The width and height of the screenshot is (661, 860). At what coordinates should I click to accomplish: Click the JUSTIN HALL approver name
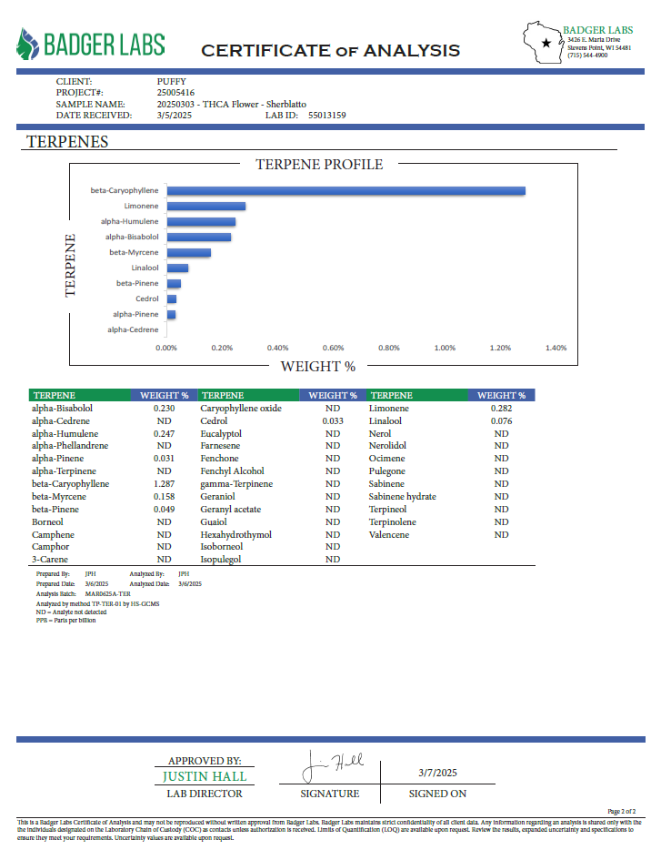click(x=204, y=777)
